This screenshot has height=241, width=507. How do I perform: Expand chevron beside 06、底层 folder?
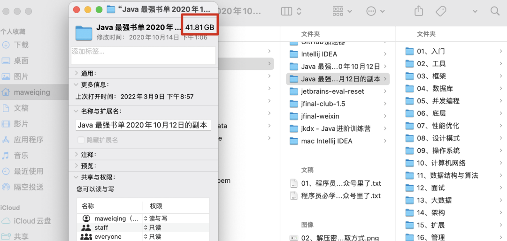pyautogui.click(x=500, y=113)
